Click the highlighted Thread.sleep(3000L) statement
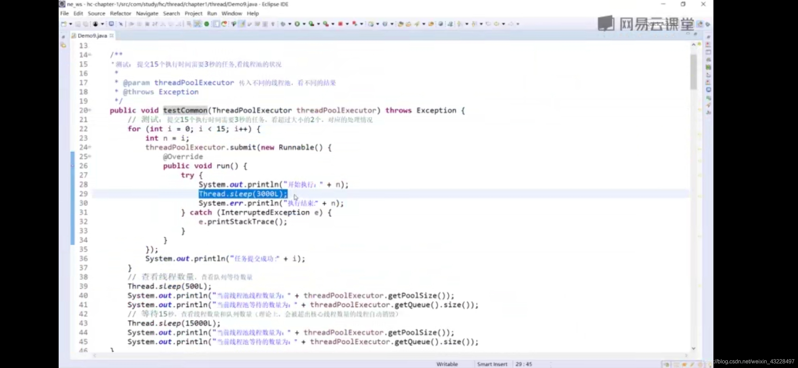The height and width of the screenshot is (368, 798). 243,194
